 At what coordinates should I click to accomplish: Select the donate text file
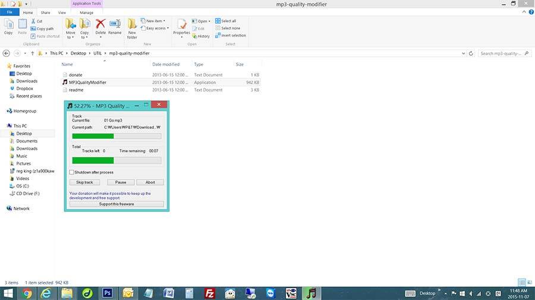tap(75, 75)
